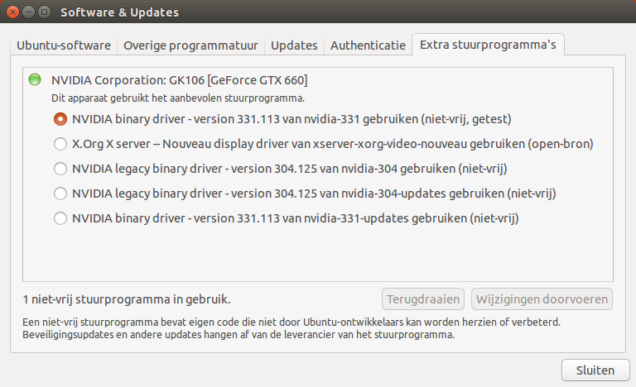636x387 pixels.
Task: Click the Software & Updates title bar text
Action: [119, 12]
